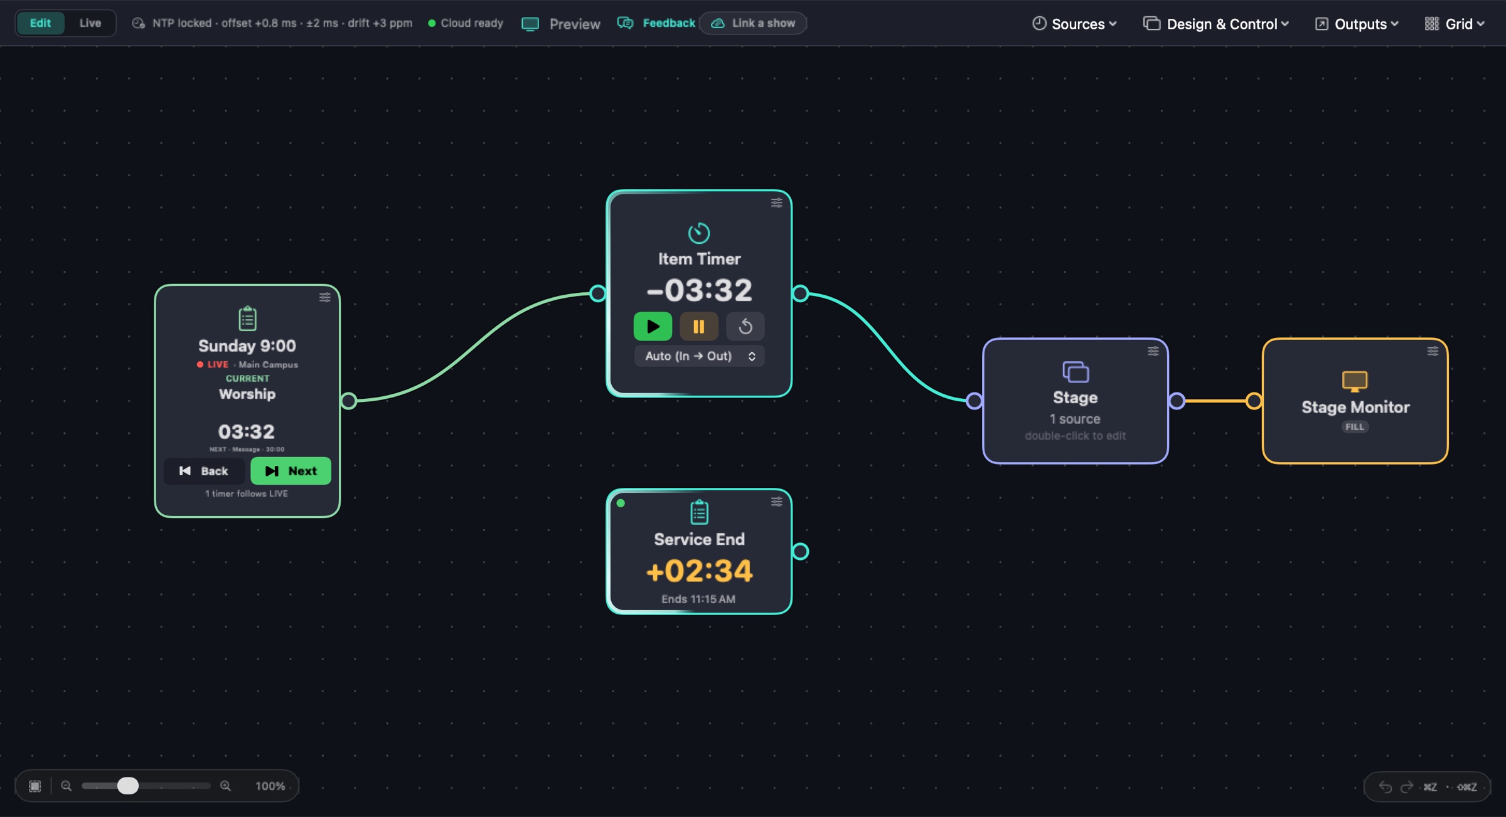Click the Service End clipboard icon
Screen dimensions: 1506x817
click(x=699, y=512)
